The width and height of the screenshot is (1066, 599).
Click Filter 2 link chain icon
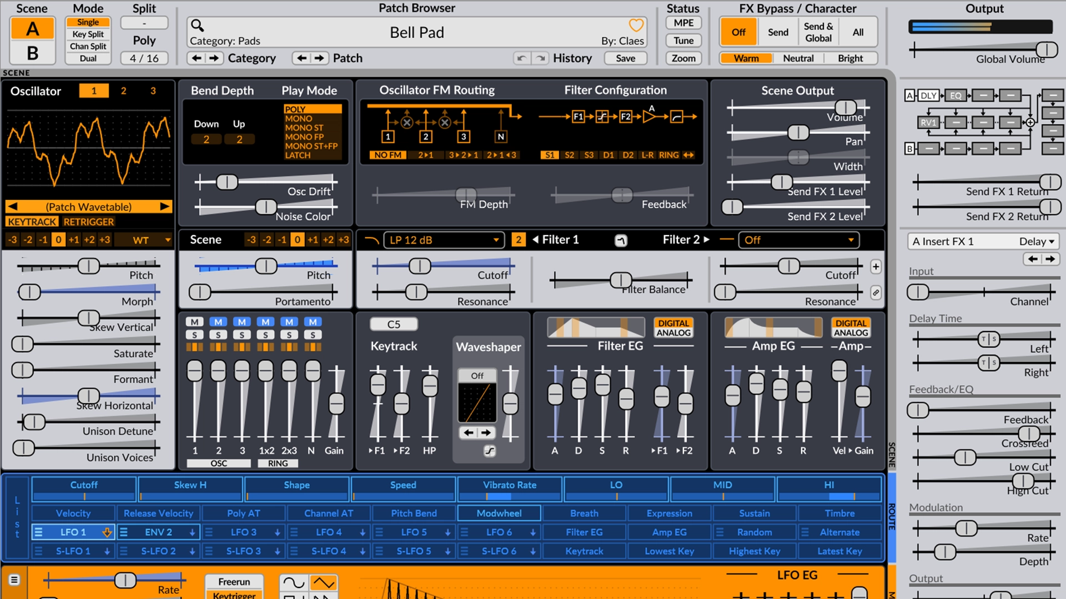pyautogui.click(x=876, y=292)
